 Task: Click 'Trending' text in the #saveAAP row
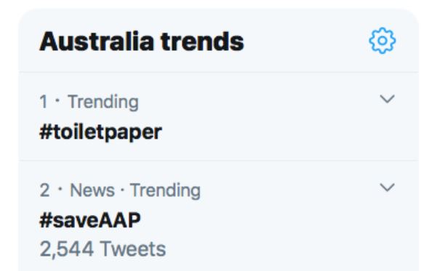[x=165, y=190]
